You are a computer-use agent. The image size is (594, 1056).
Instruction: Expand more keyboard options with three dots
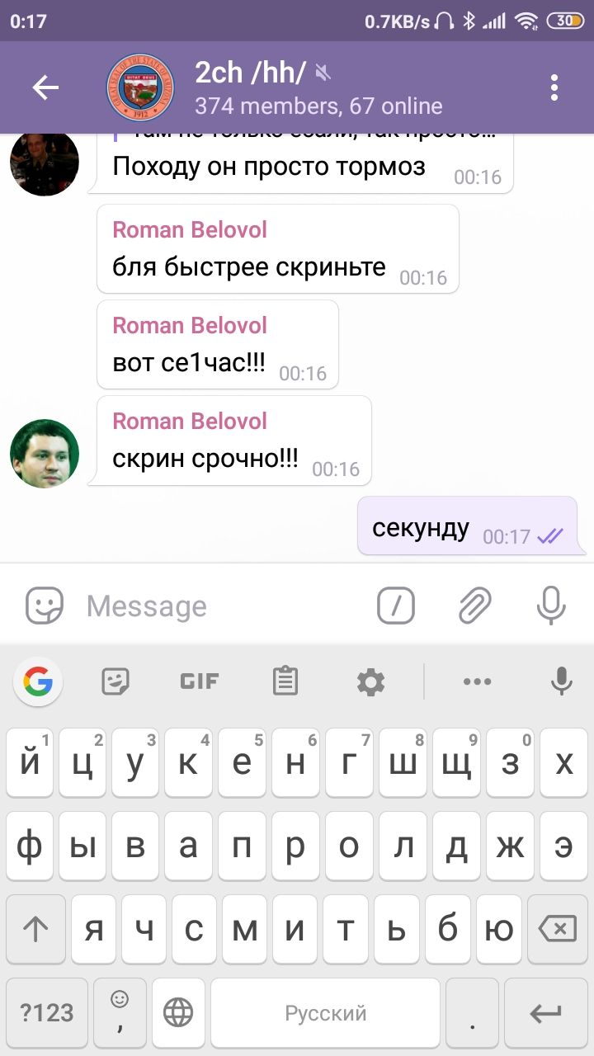(478, 681)
